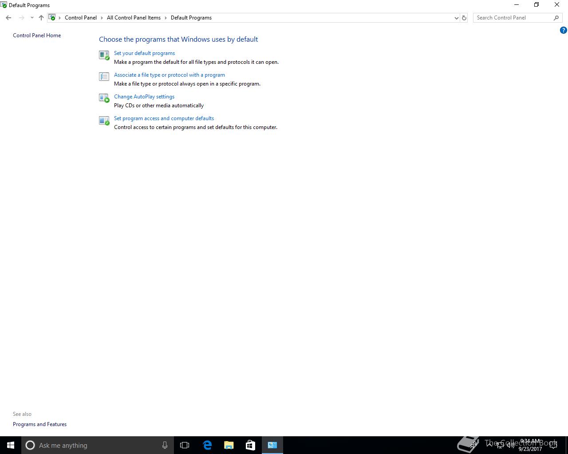Click the Change AutoPlay settings icon
This screenshot has height=454, width=568.
[104, 98]
